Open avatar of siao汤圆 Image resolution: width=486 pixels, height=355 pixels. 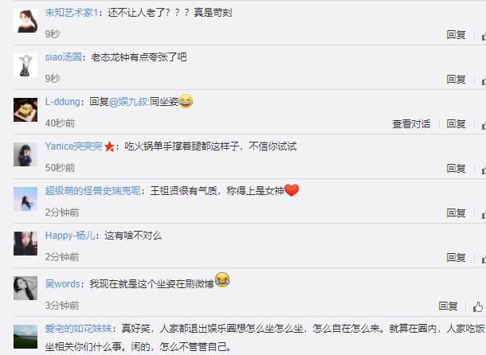25,65
